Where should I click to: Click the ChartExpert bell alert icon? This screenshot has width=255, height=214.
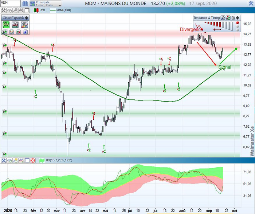5,32
